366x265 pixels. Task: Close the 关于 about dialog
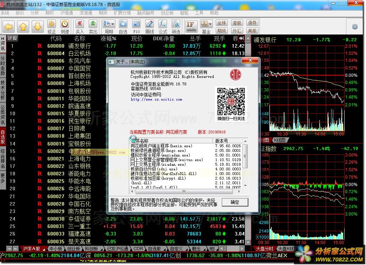pos(250,60)
